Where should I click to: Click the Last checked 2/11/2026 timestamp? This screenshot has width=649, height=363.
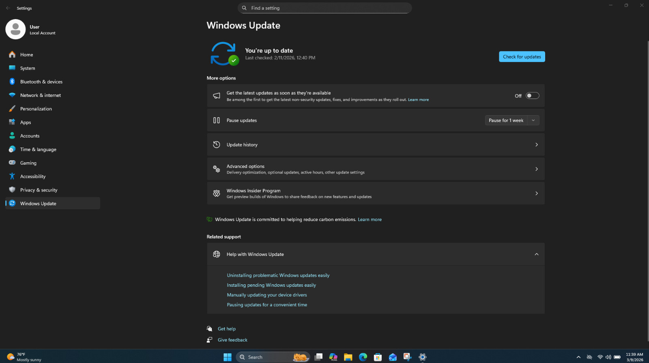[x=280, y=58]
